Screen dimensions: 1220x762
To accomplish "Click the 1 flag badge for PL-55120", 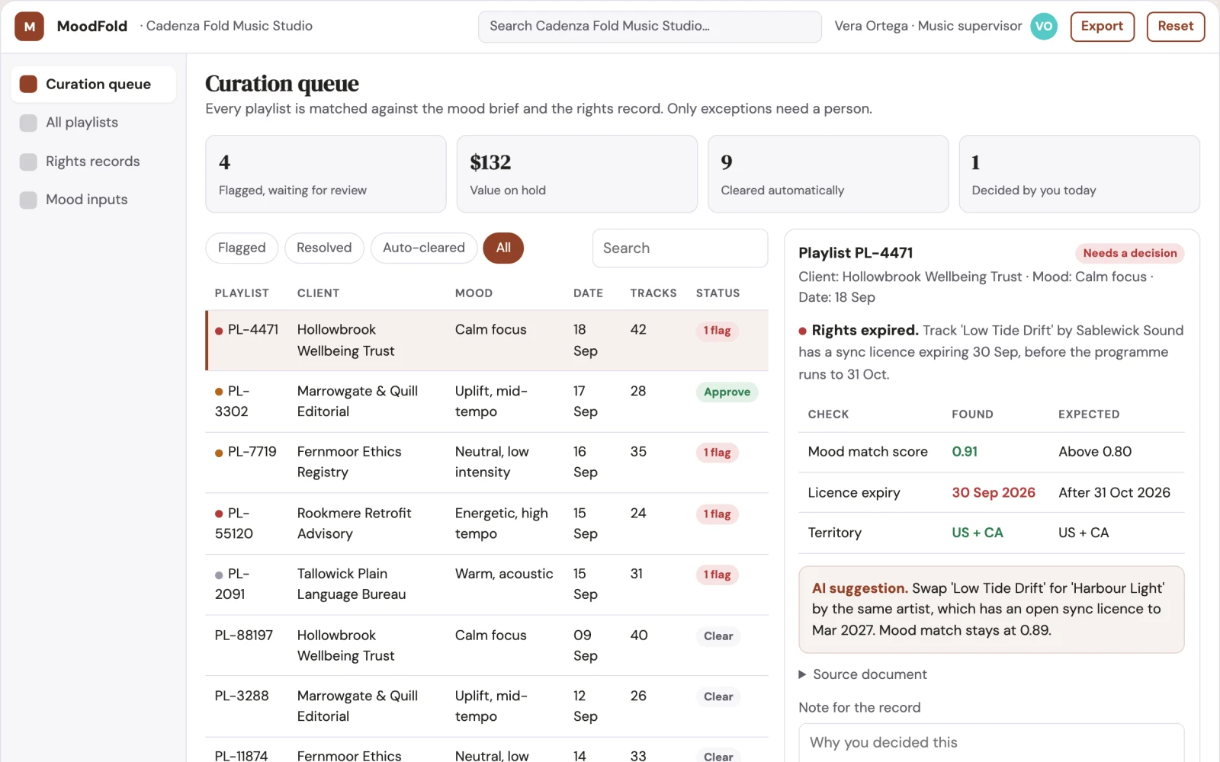I will coord(717,514).
